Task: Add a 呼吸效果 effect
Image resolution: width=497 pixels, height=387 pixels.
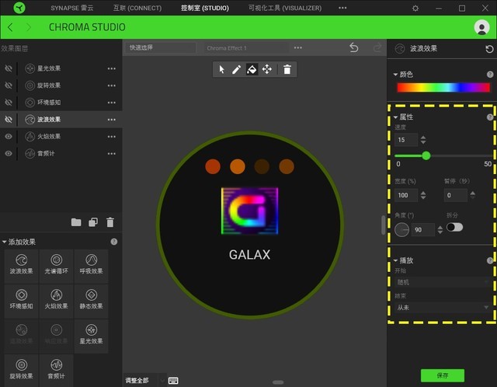Action: click(x=92, y=266)
